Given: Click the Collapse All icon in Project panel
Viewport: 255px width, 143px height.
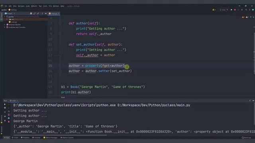Looking at the screenshot, I should (x=38, y=14).
